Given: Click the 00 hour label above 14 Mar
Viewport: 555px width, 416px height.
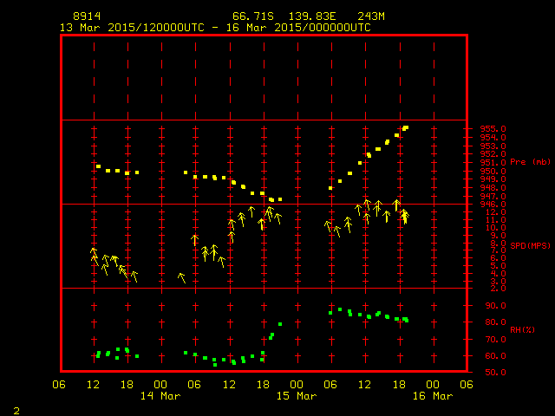Looking at the screenshot, I should pos(160,385).
